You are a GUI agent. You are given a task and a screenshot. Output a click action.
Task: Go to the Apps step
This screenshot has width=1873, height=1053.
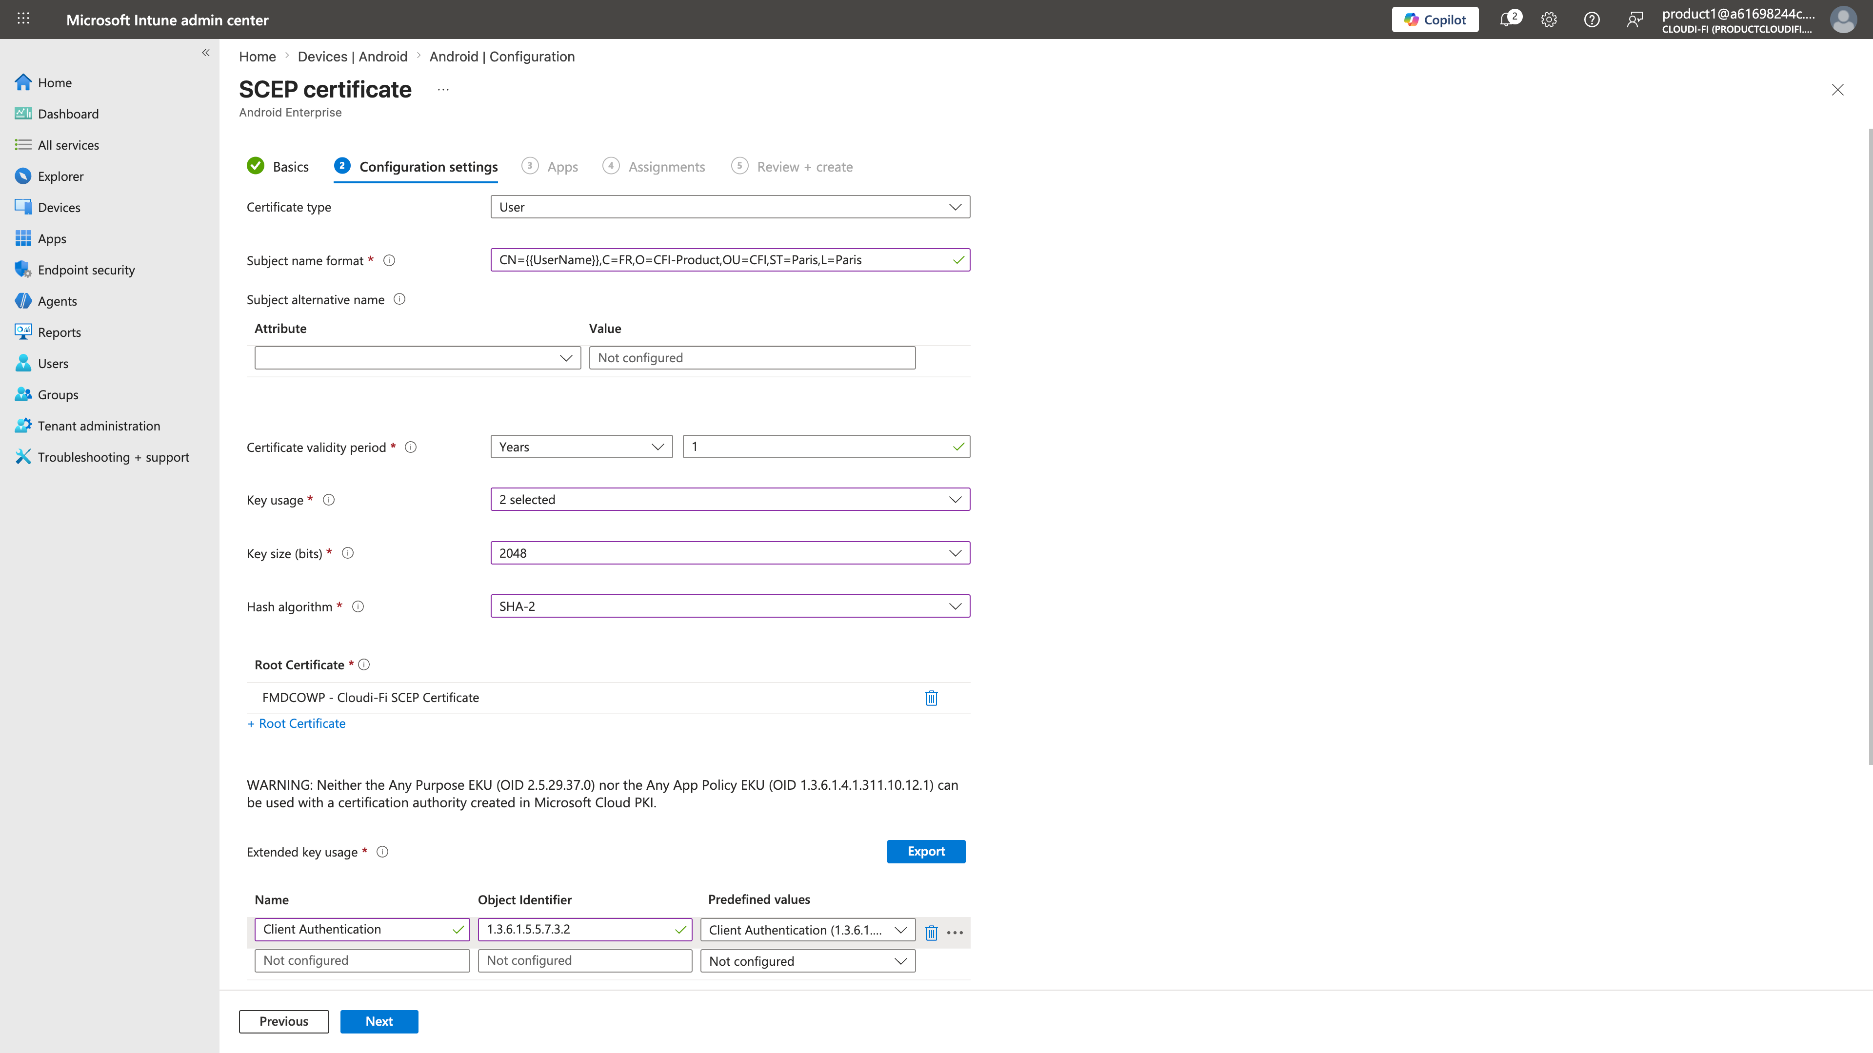[x=550, y=166]
